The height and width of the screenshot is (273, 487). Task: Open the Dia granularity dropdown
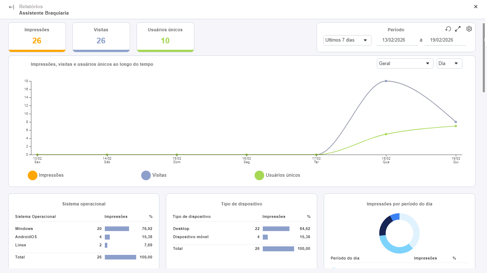(x=450, y=63)
